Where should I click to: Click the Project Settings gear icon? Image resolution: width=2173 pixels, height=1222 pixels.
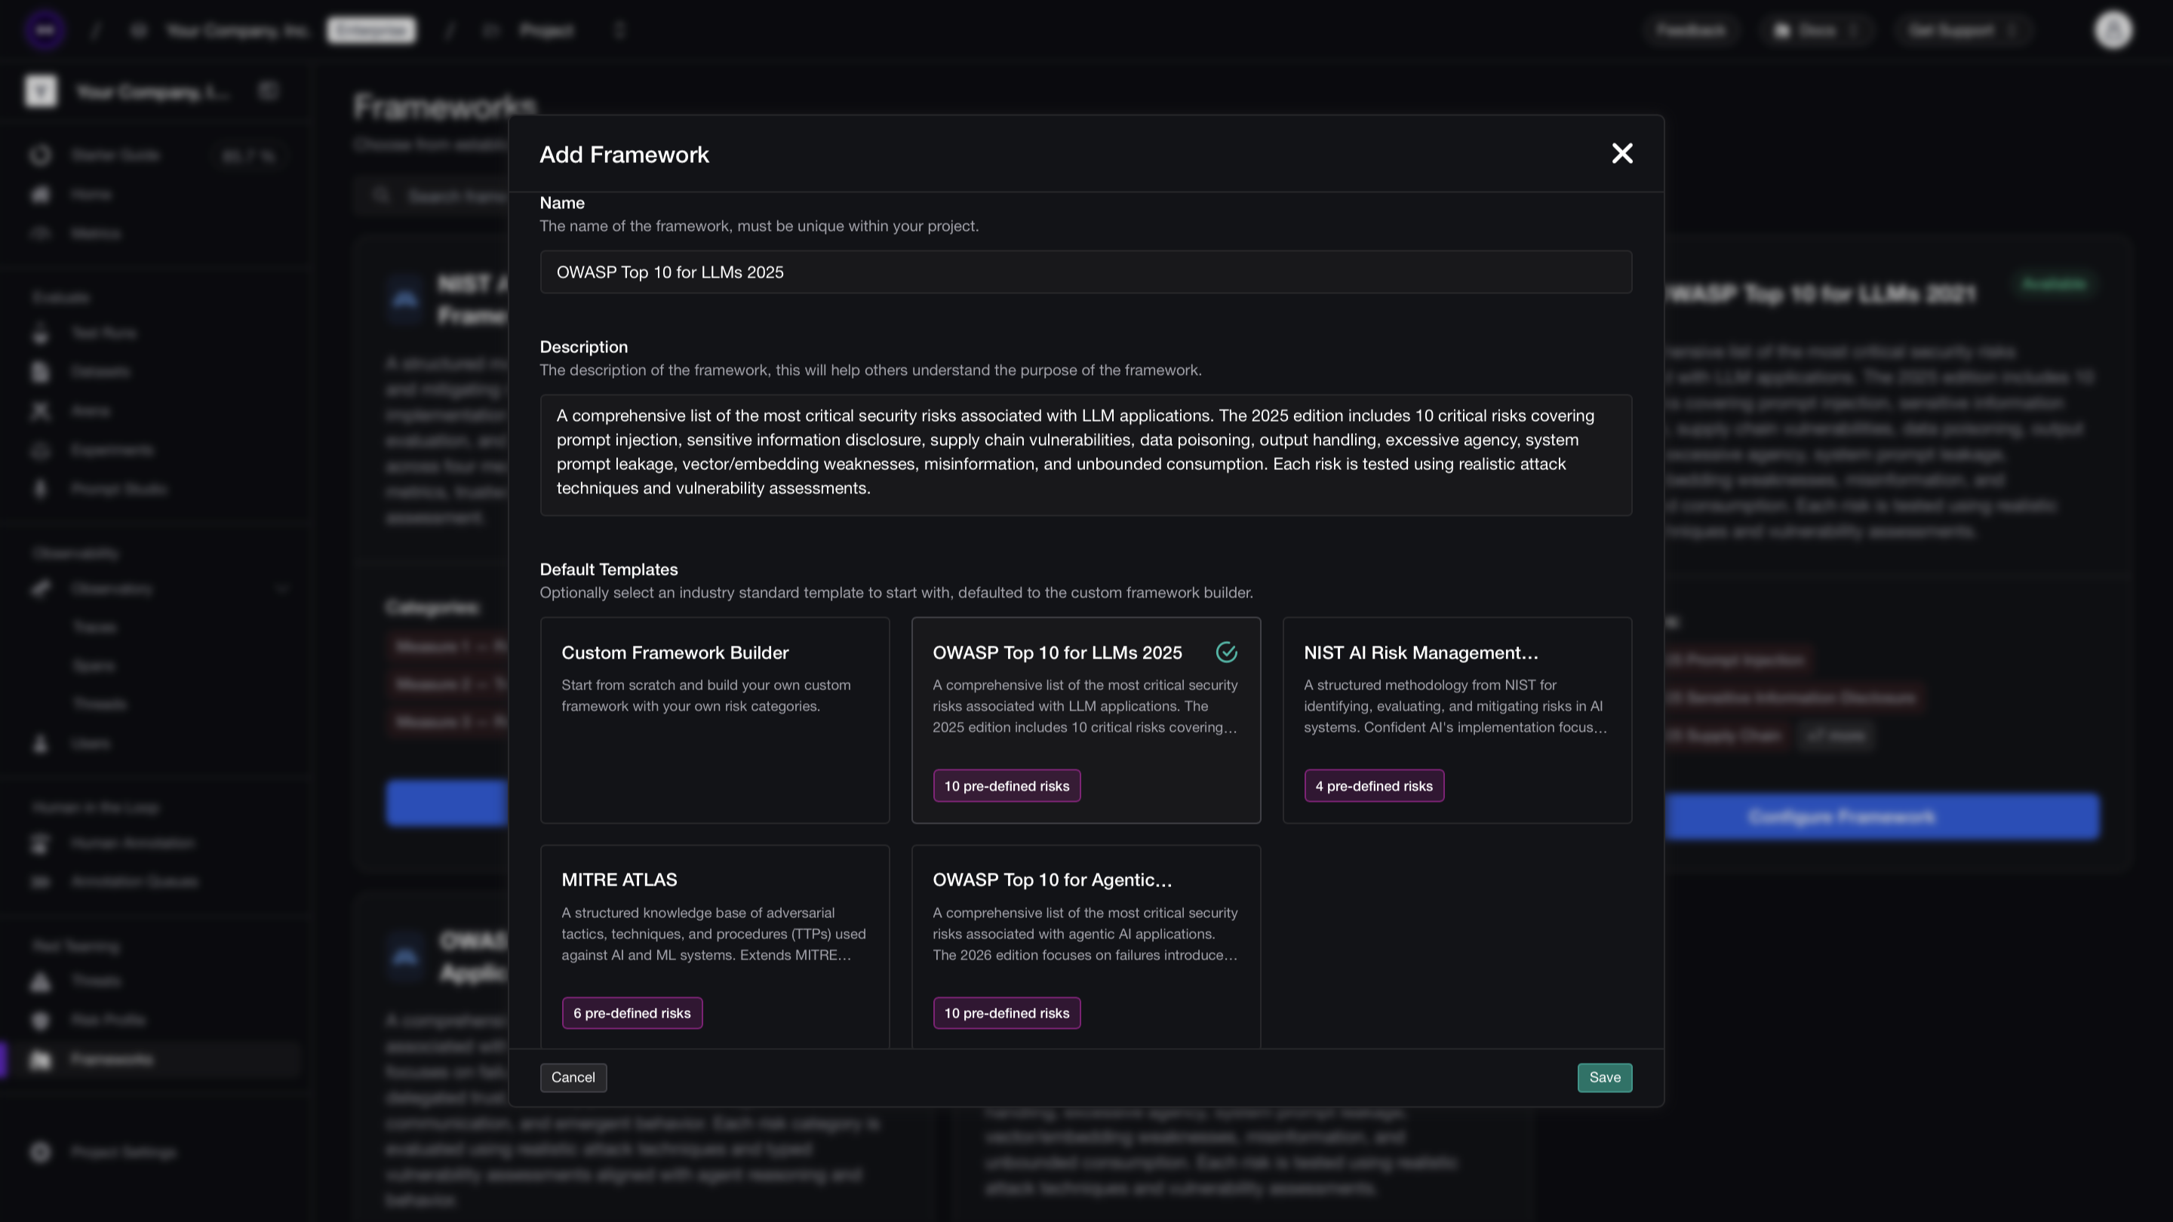(41, 1152)
